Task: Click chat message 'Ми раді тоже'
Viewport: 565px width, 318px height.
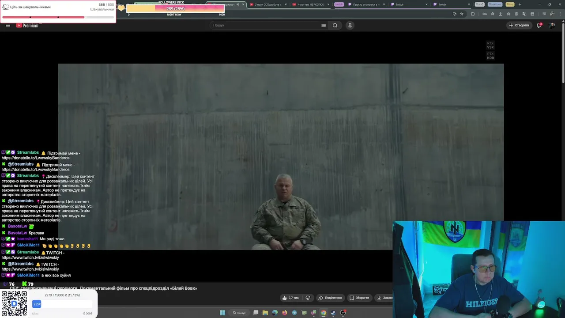Action: [x=53, y=239]
